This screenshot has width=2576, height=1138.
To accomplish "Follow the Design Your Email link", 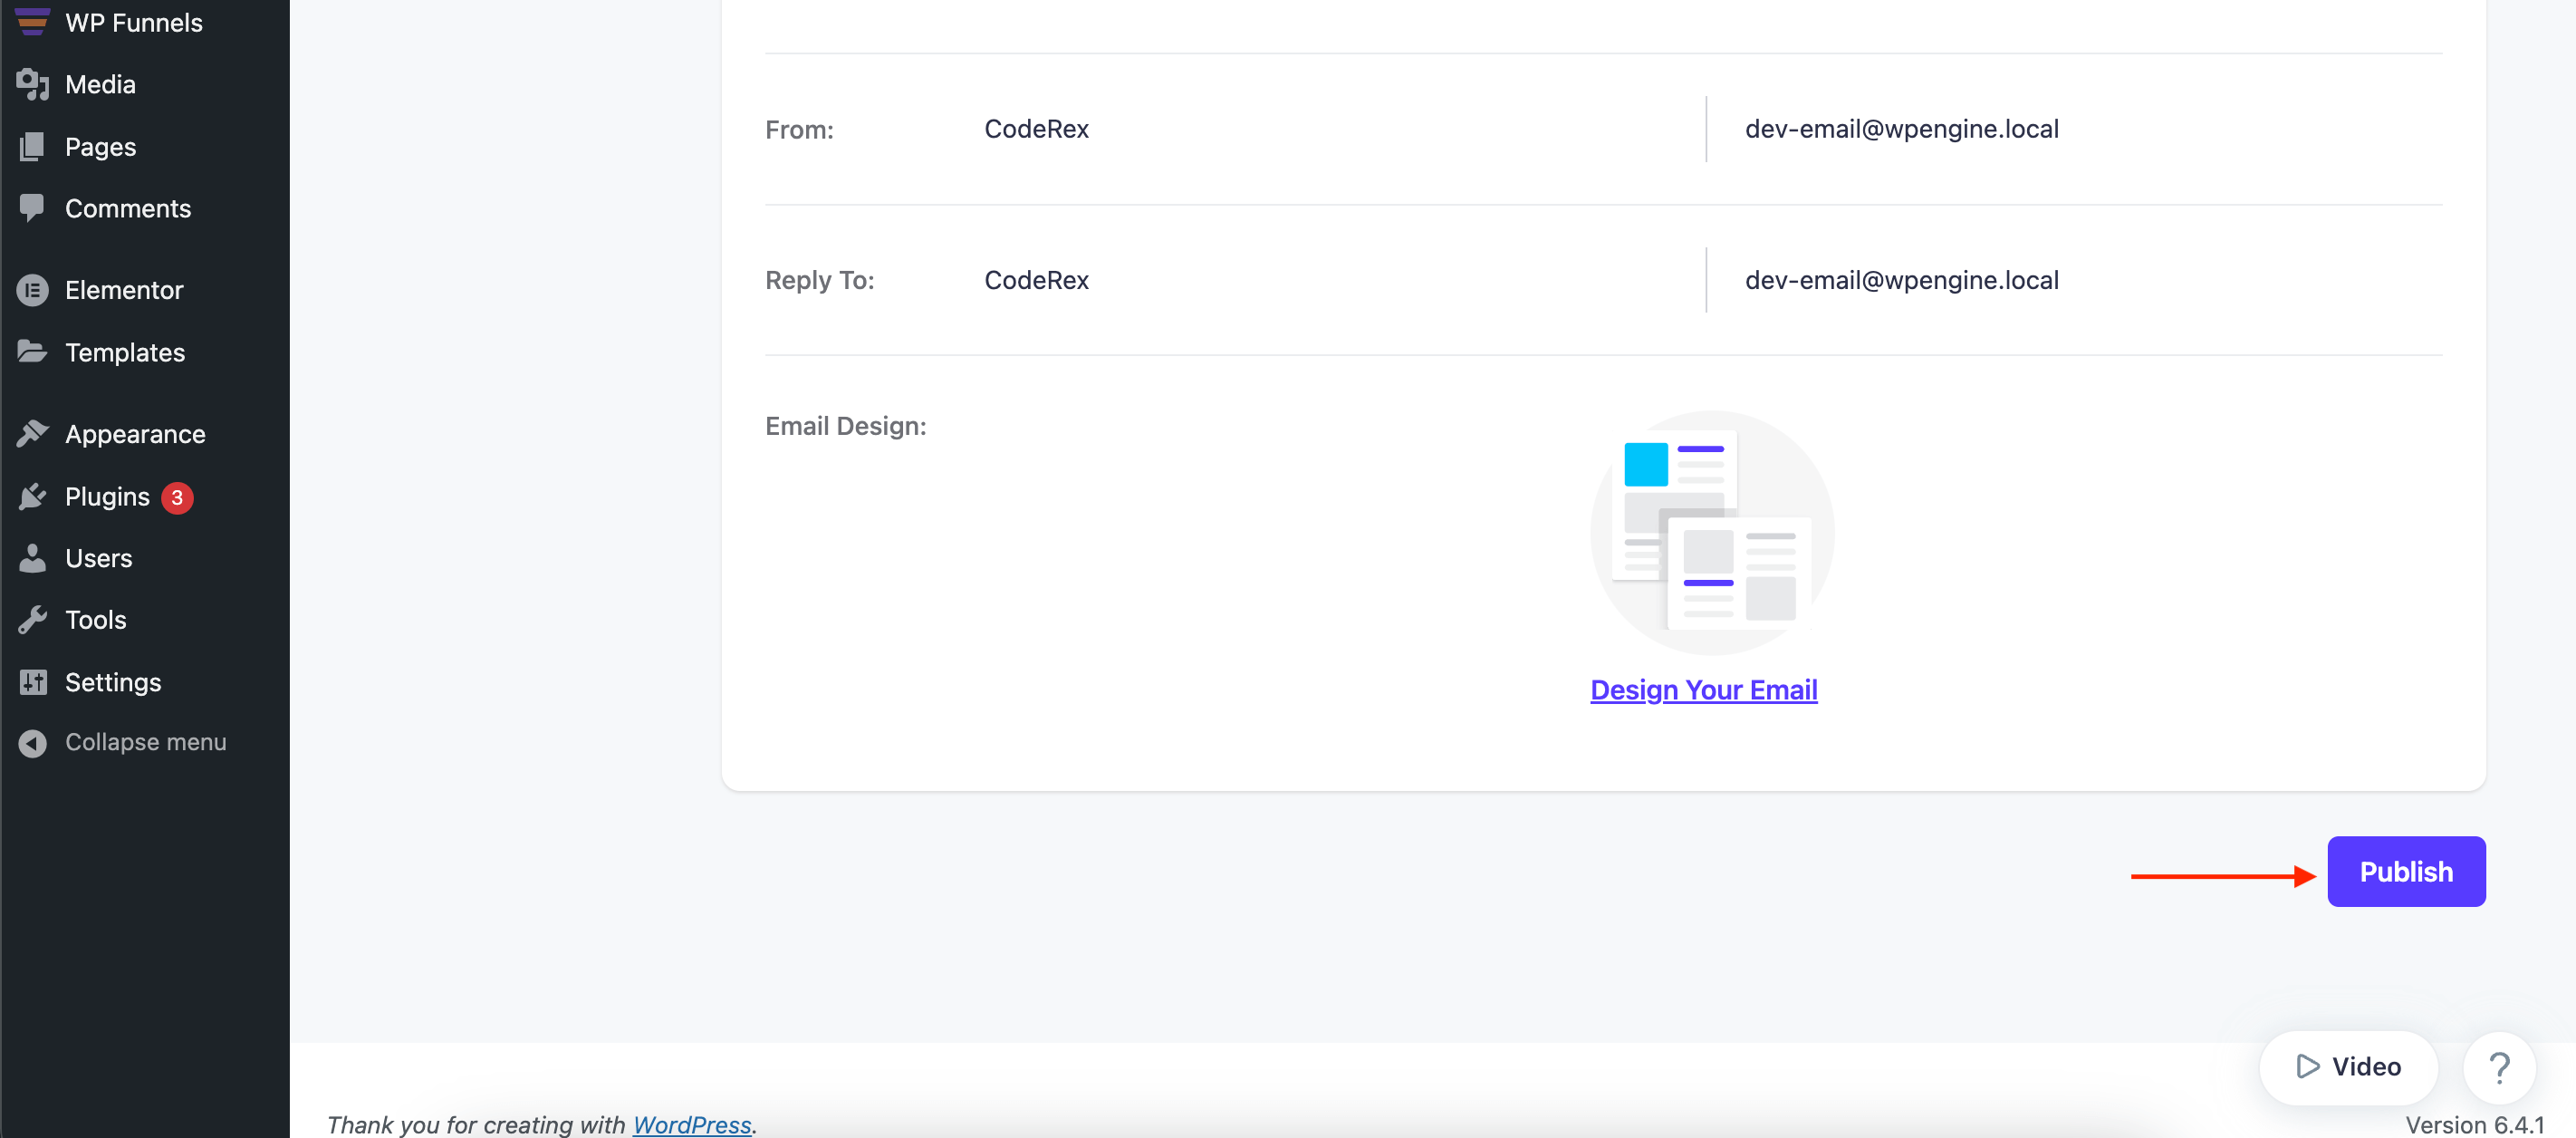I will pos(1704,690).
